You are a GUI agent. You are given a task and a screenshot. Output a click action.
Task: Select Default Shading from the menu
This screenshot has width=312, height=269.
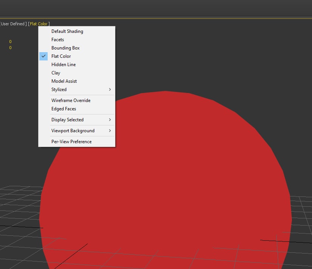pos(77,31)
